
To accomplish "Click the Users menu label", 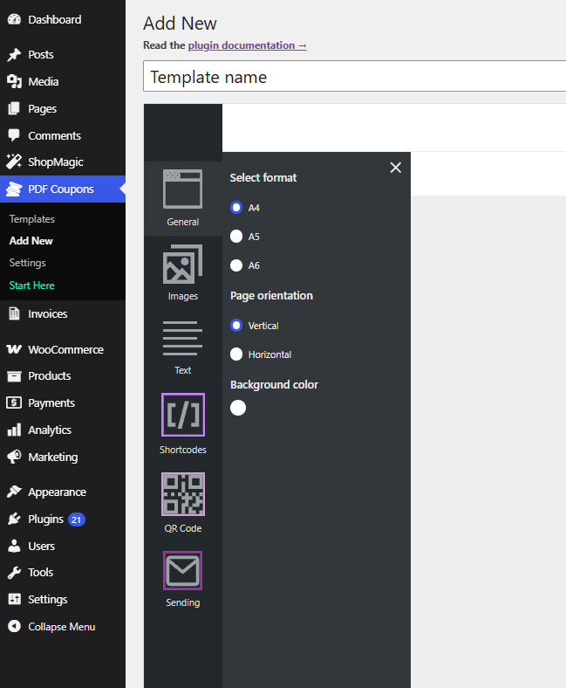I will 42,546.
